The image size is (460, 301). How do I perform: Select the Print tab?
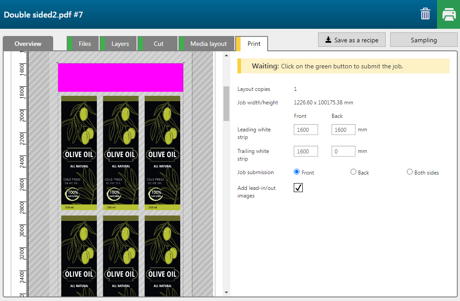[254, 44]
